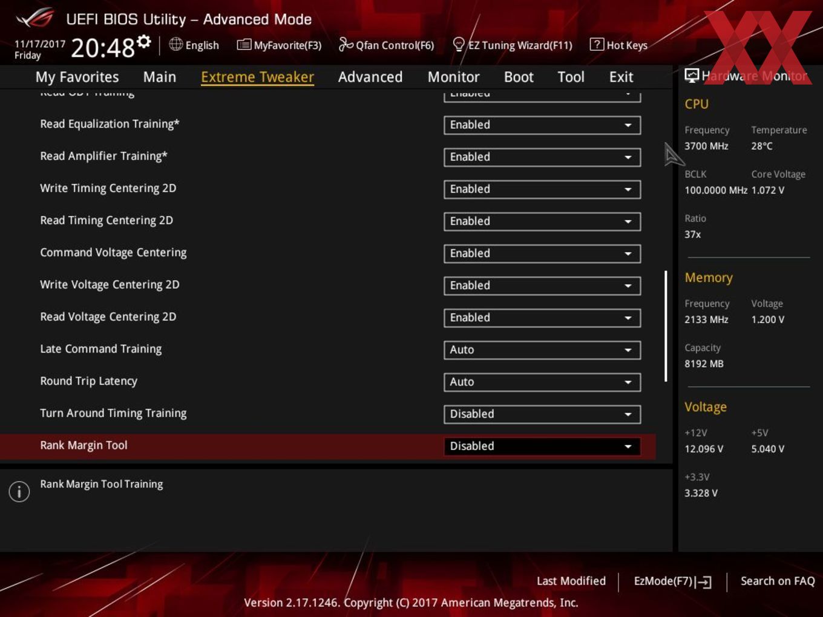Click the 20:48 clock display
This screenshot has width=823, height=617.
click(102, 48)
